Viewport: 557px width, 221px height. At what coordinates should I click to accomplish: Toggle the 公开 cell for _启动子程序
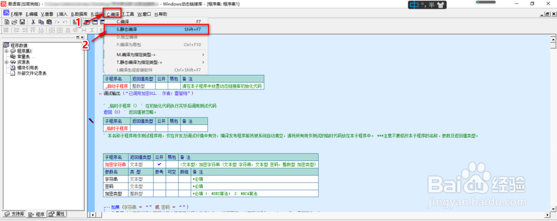[162, 86]
